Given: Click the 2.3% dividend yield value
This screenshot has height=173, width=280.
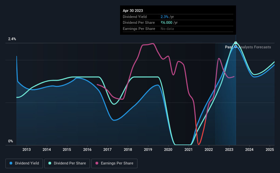Looking at the screenshot, I should (x=164, y=17).
